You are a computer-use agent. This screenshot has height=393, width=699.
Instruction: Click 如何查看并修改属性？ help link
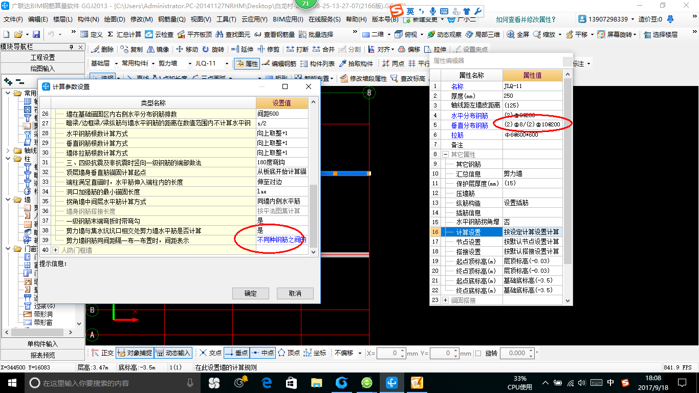pos(526,19)
